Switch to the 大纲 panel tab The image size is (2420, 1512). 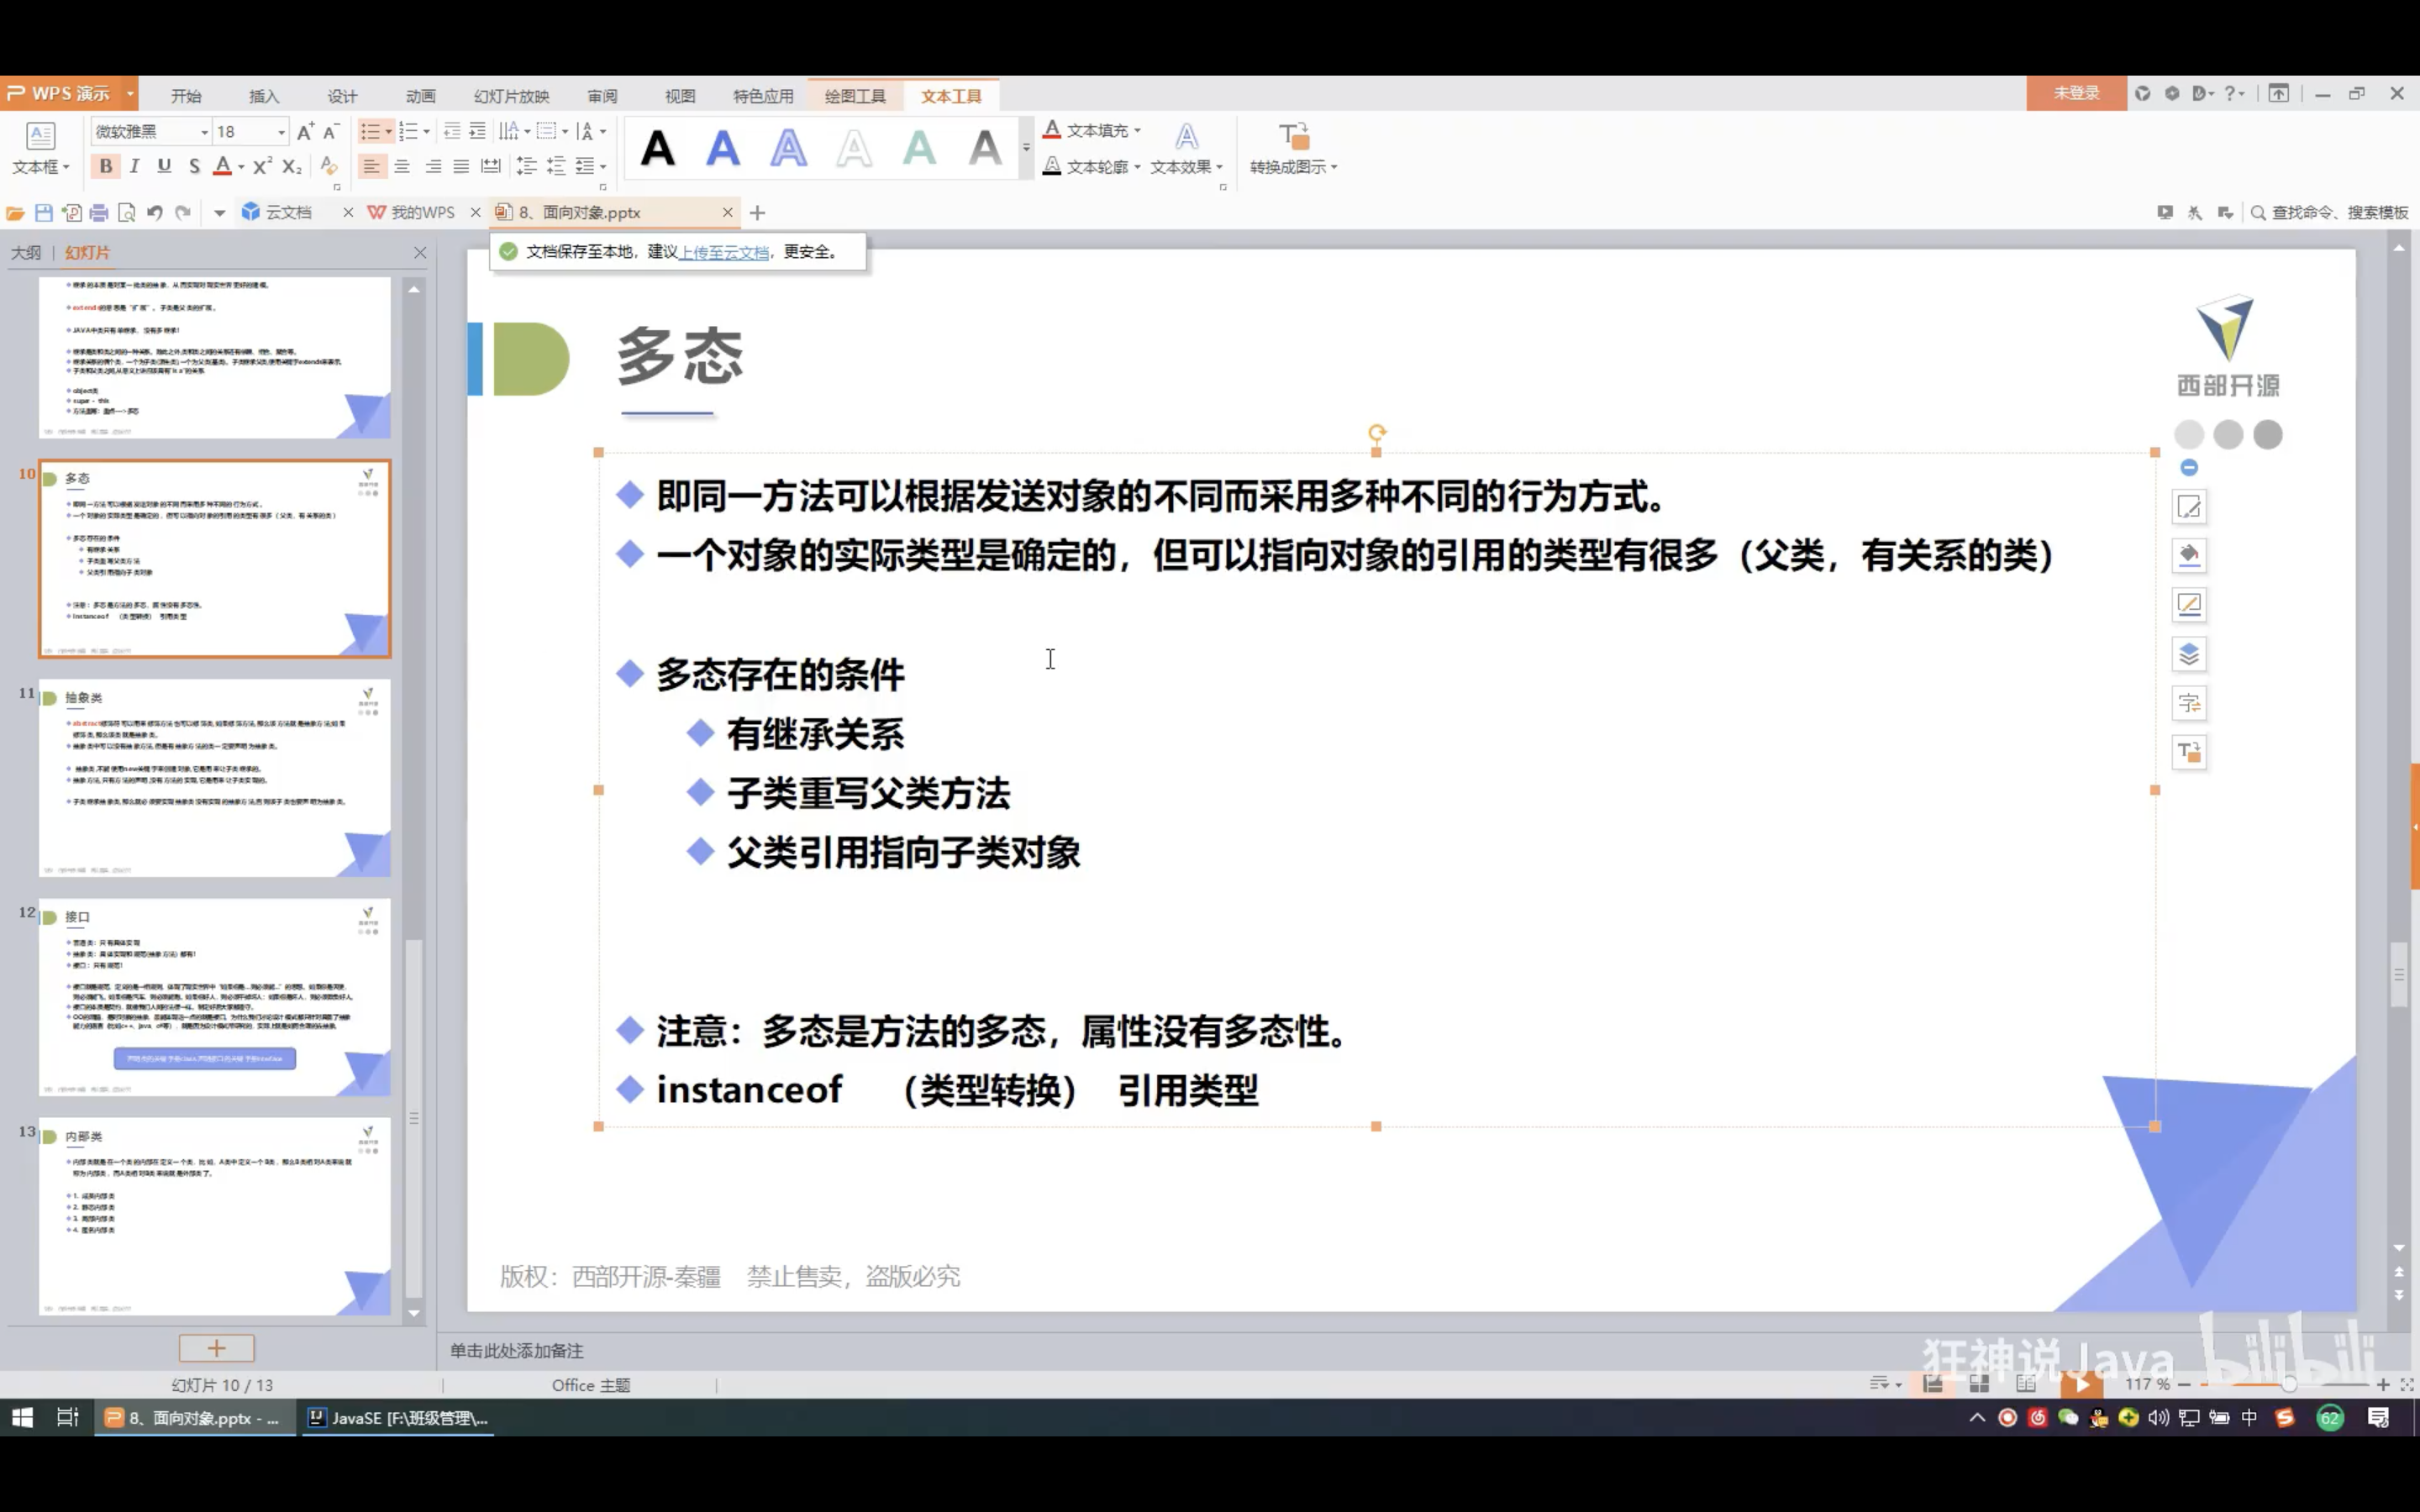(26, 252)
